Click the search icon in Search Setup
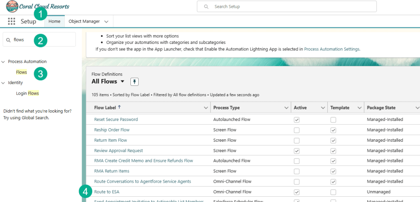 pyautogui.click(x=206, y=7)
